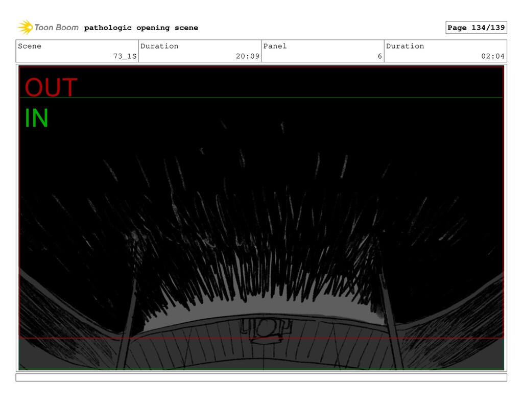Click the storyboard panel drawing thumbnail
Screen dimensions: 523x405
261,218
